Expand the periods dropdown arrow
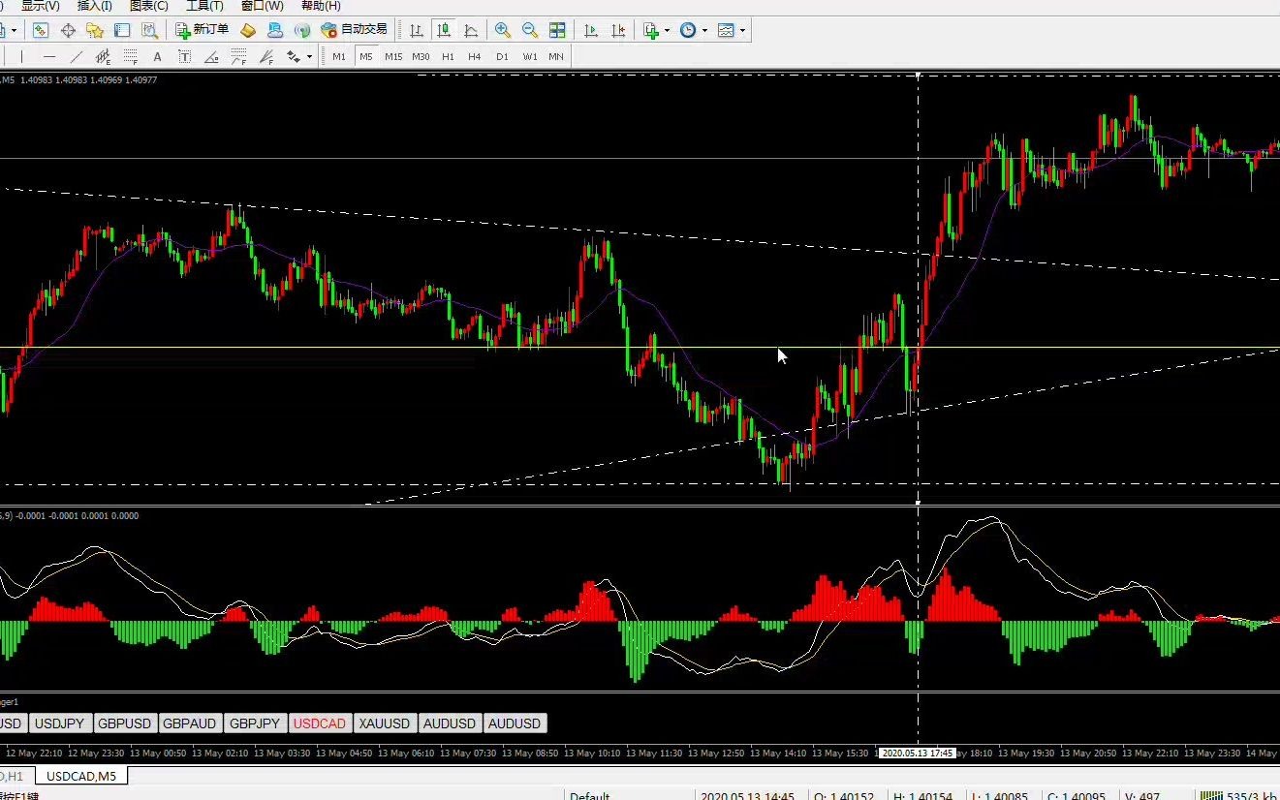The height and width of the screenshot is (800, 1280). (x=704, y=30)
